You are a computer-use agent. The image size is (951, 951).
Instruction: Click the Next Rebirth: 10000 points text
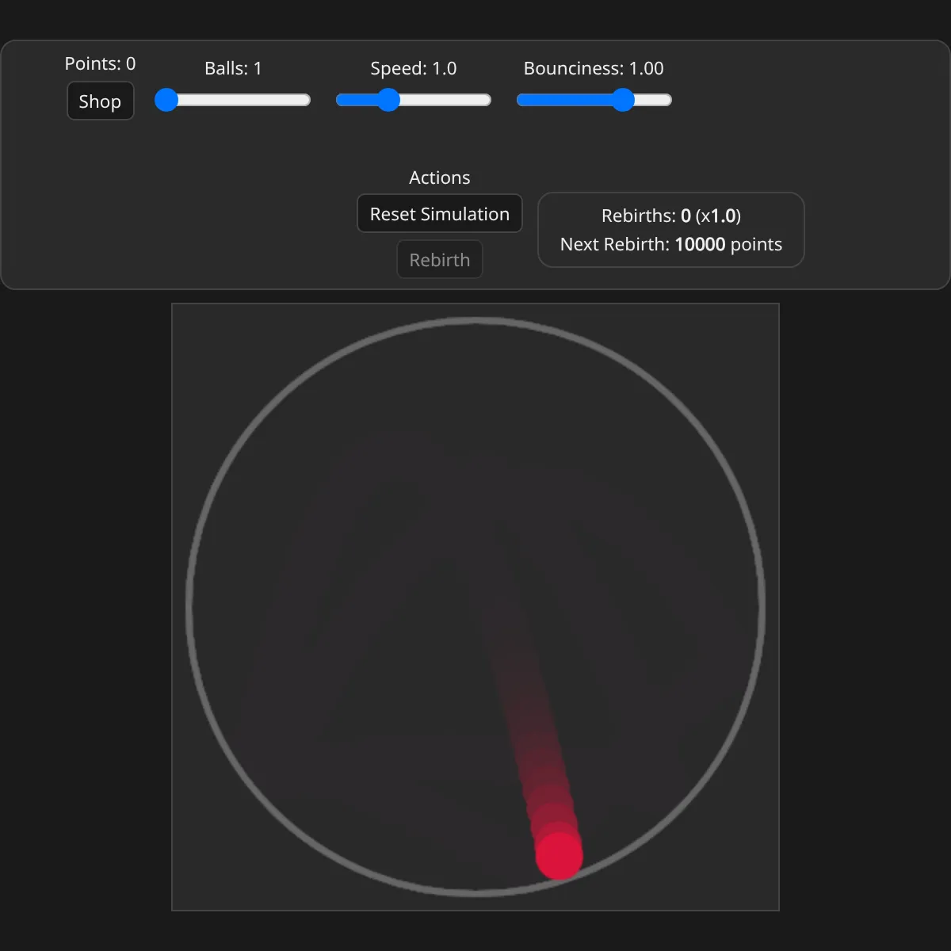coord(670,244)
